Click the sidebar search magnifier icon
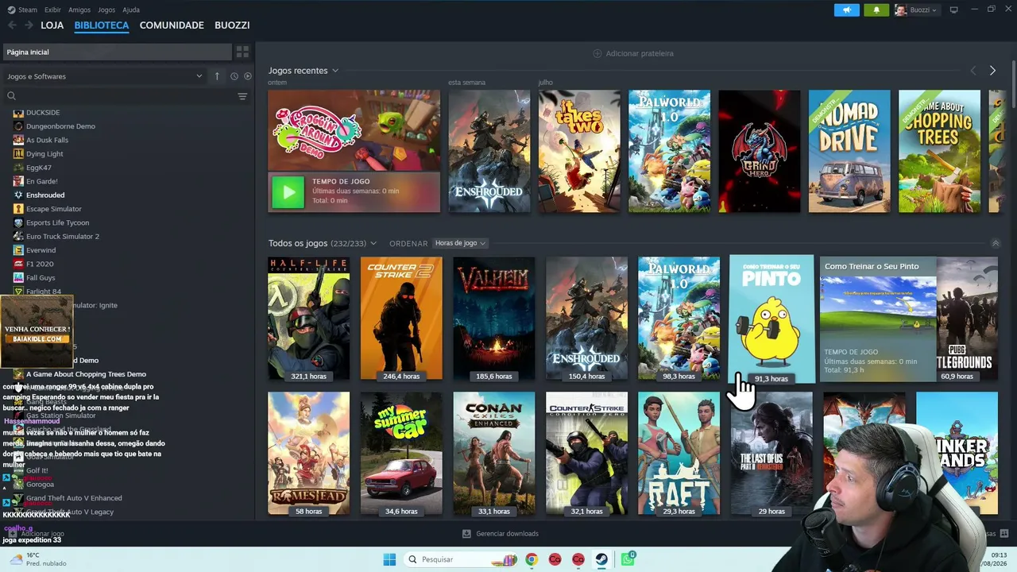Image resolution: width=1017 pixels, height=572 pixels. pyautogui.click(x=11, y=96)
